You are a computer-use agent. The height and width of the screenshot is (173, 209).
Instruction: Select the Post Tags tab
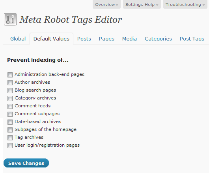[x=192, y=39]
